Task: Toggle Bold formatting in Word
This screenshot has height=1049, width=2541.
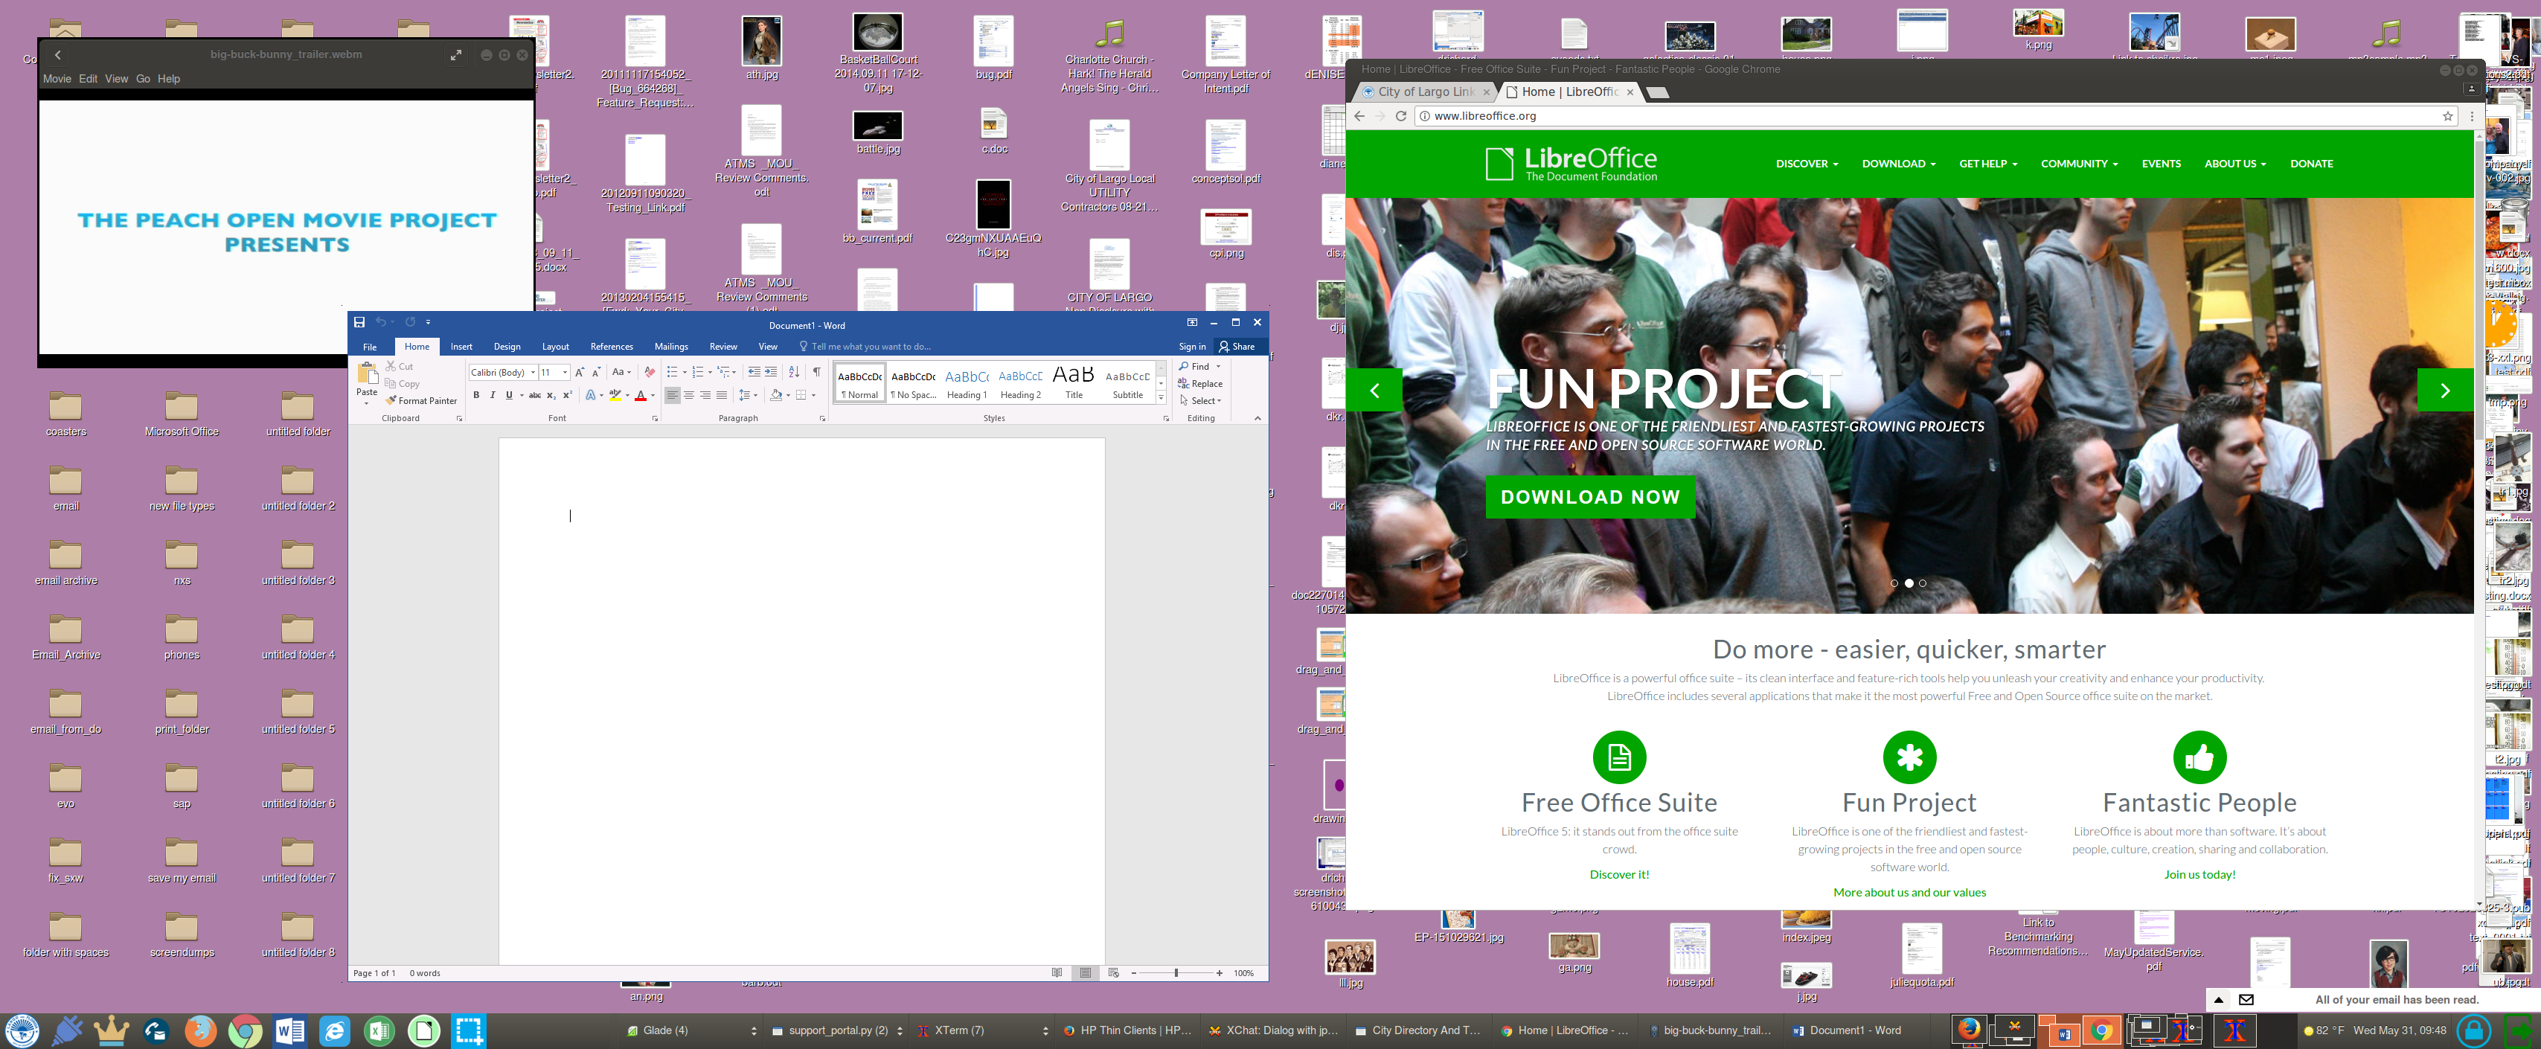Action: tap(476, 395)
